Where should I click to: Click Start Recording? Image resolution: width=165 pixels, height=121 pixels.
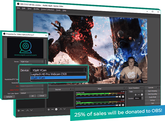pyautogui.click(x=152, y=94)
